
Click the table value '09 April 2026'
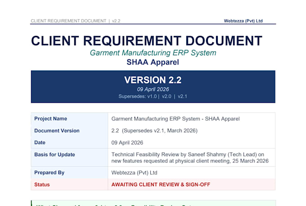tap(127, 143)
